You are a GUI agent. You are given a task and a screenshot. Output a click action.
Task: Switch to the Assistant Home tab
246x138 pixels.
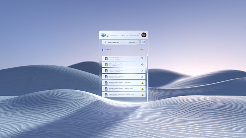(x=114, y=35)
